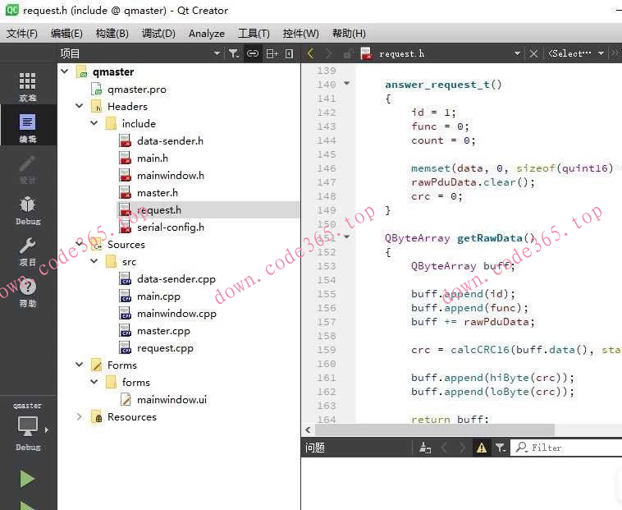This screenshot has width=622, height=510.
Task: Click the editor horizontal scrollbar
Action: coord(435,430)
